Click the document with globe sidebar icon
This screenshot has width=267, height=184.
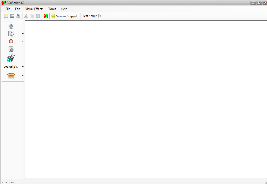11,34
